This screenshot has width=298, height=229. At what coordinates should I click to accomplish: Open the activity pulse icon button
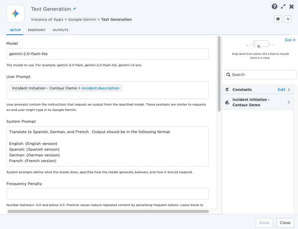click(288, 19)
